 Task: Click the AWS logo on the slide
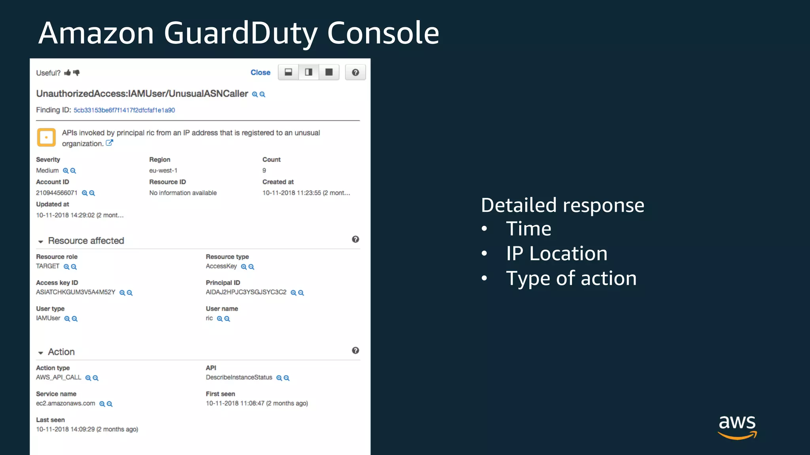pyautogui.click(x=737, y=428)
